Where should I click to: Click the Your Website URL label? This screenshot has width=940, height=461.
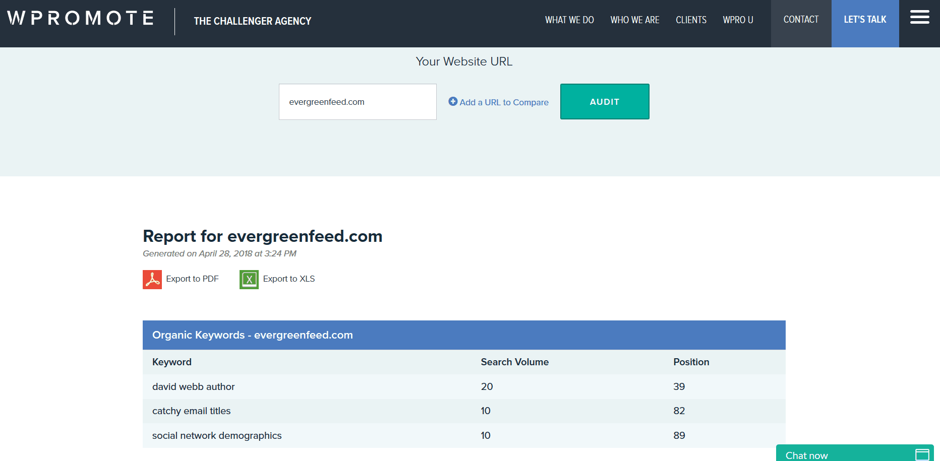coord(464,61)
